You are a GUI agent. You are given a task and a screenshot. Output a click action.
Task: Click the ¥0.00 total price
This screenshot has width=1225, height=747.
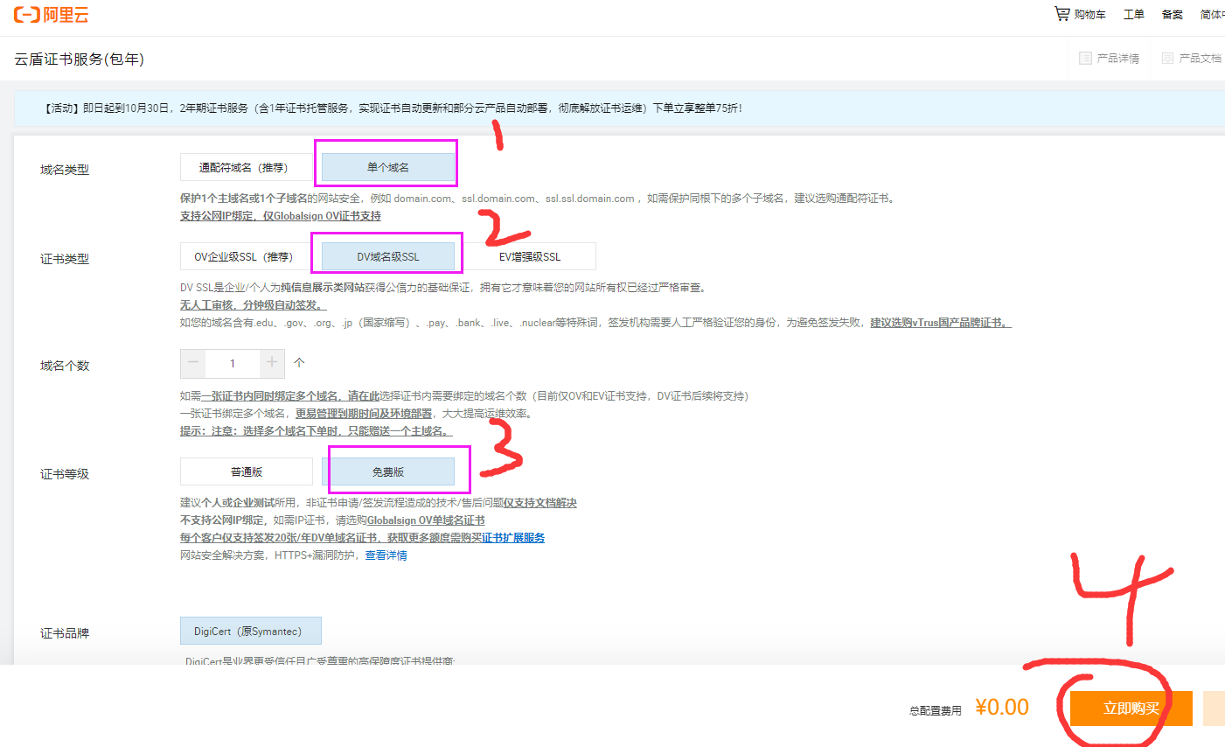(x=1002, y=707)
